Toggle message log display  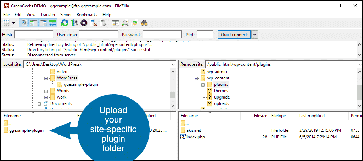coord(24,23)
